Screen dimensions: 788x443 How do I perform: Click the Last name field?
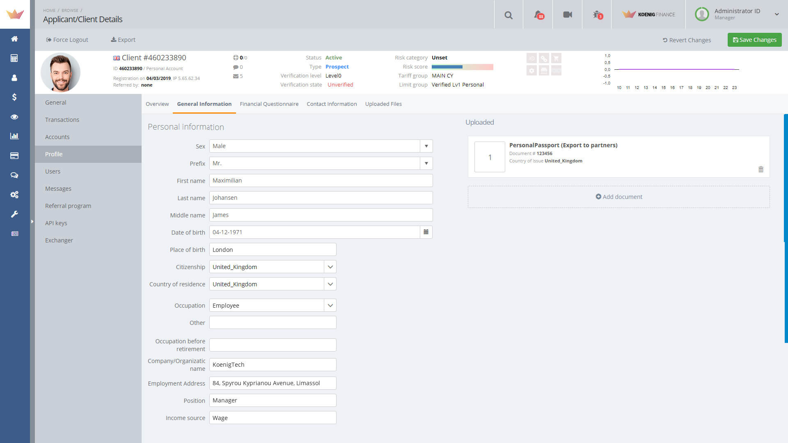[x=321, y=198]
